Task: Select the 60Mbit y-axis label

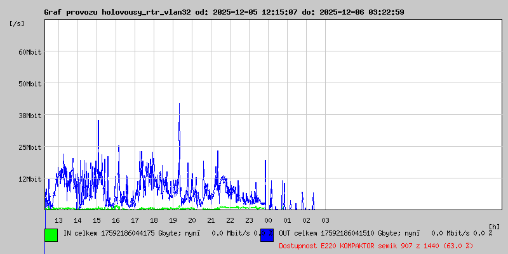Action: 30,52
